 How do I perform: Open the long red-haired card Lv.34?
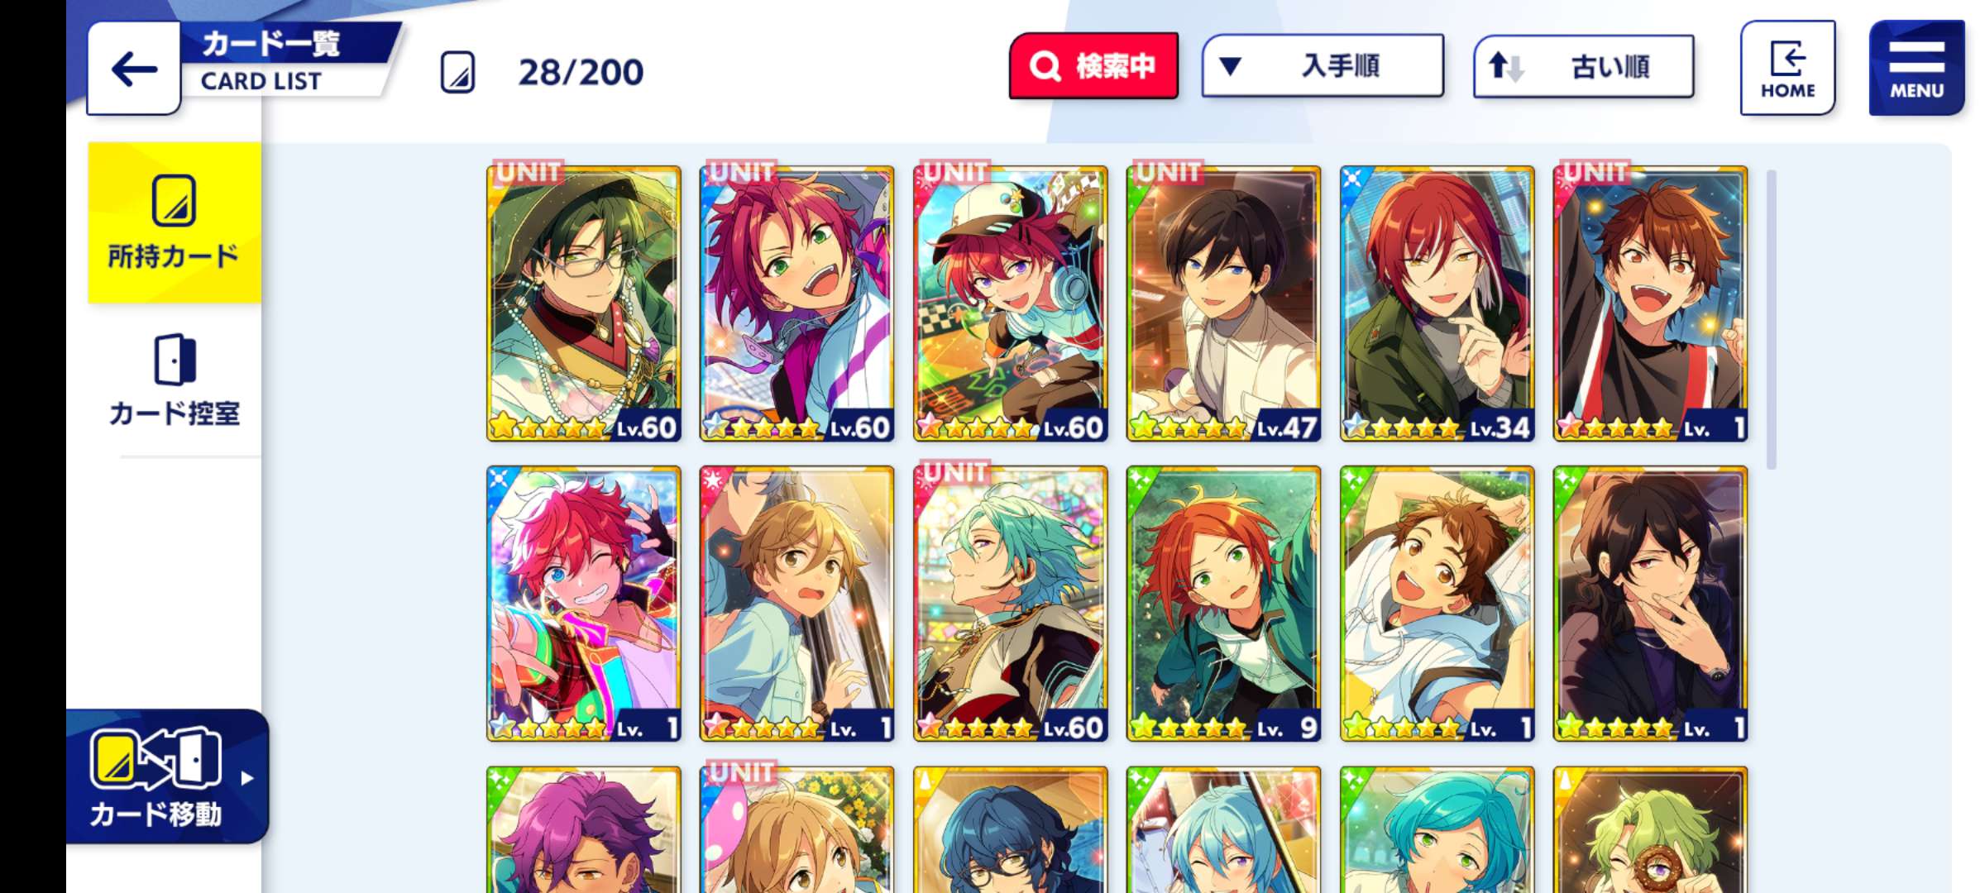[1437, 303]
